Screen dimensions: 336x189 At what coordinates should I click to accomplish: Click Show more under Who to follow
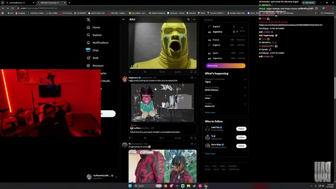coord(210,154)
